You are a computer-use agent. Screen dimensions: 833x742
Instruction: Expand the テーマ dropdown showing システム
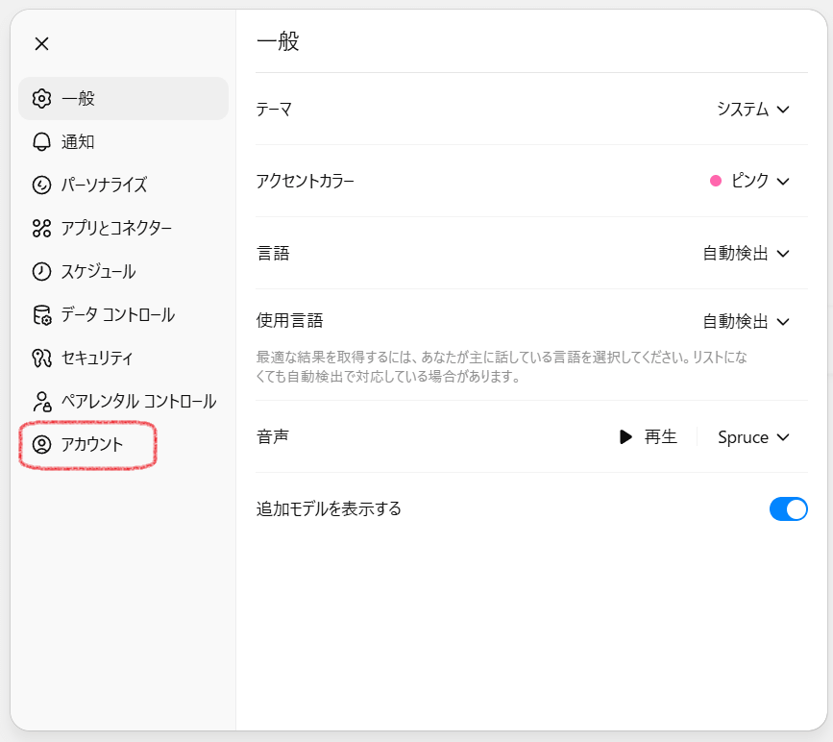(752, 109)
